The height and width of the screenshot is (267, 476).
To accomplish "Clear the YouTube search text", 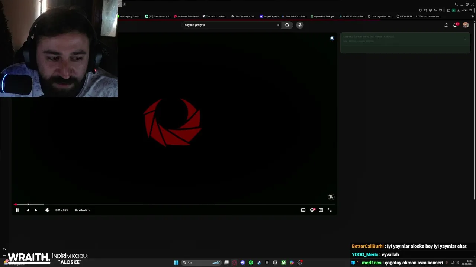I will coord(278,25).
